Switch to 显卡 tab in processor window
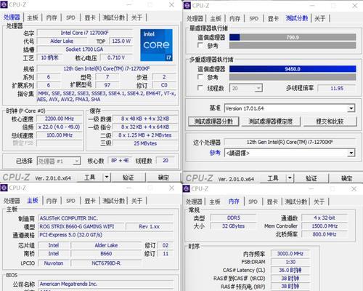Viewport: 363px width, 291px height. pyautogui.click(x=90, y=17)
